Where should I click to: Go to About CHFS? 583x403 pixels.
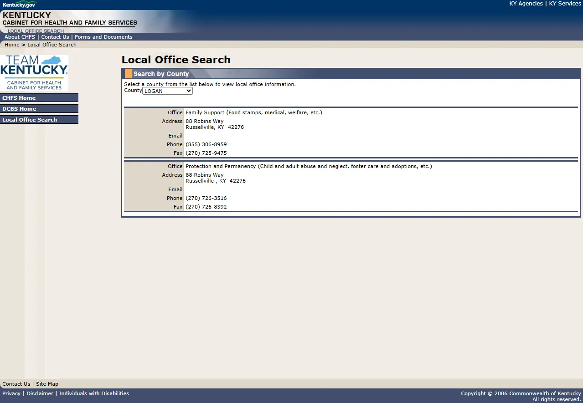click(20, 37)
